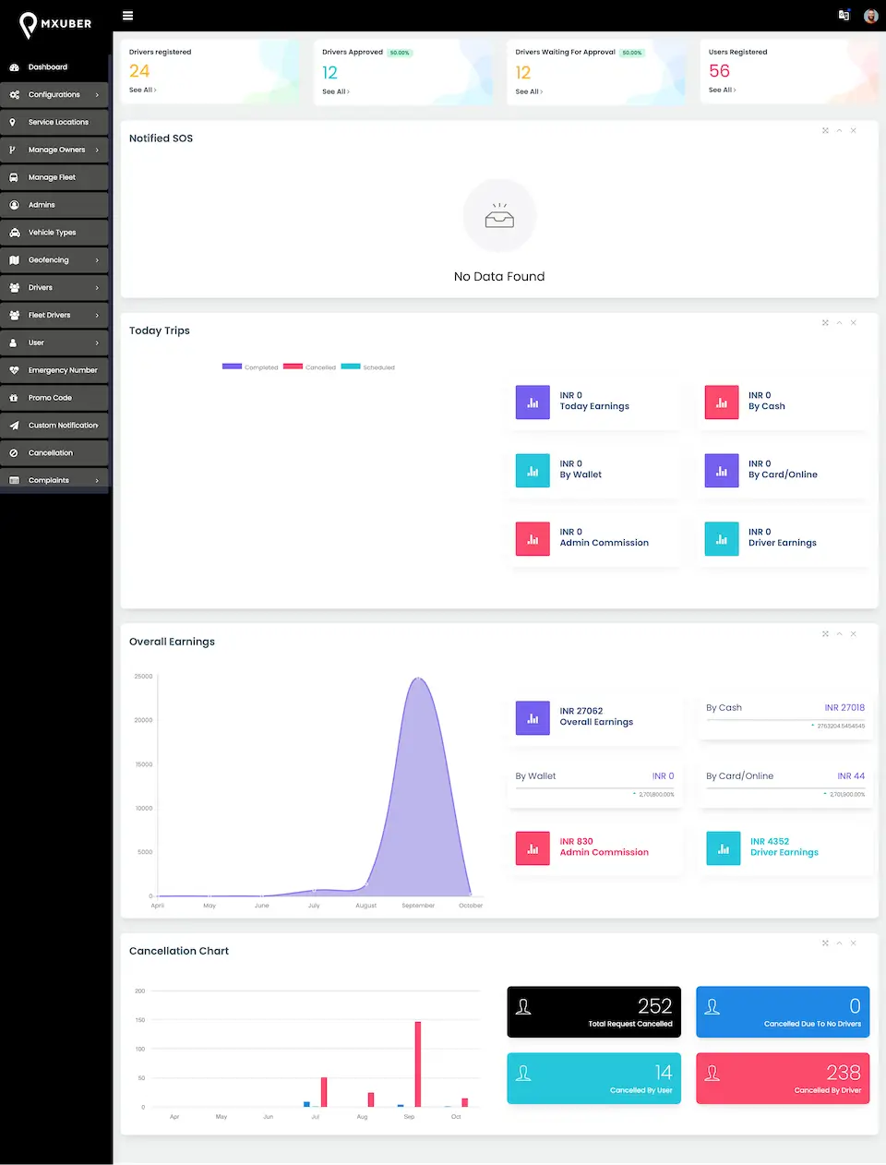The width and height of the screenshot is (886, 1165).
Task: Toggle the Overall Earnings panel collapse arrow
Action: (x=839, y=634)
